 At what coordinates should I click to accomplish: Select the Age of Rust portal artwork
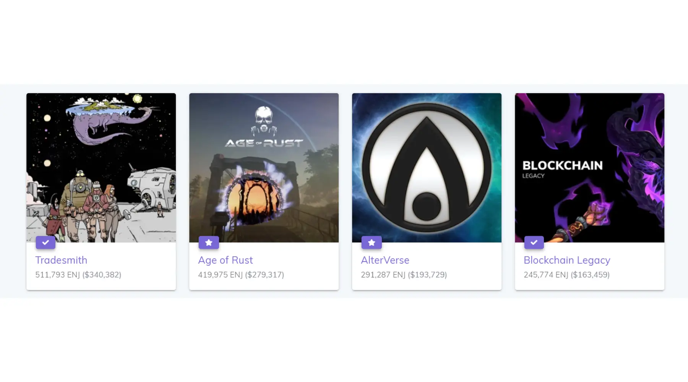(264, 168)
